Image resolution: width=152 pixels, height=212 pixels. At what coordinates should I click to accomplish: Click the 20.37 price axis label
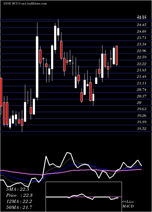(142, 96)
